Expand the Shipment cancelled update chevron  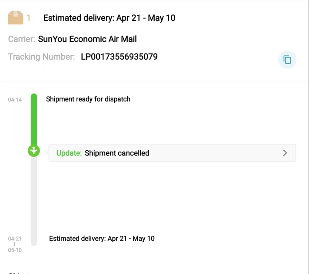click(285, 153)
